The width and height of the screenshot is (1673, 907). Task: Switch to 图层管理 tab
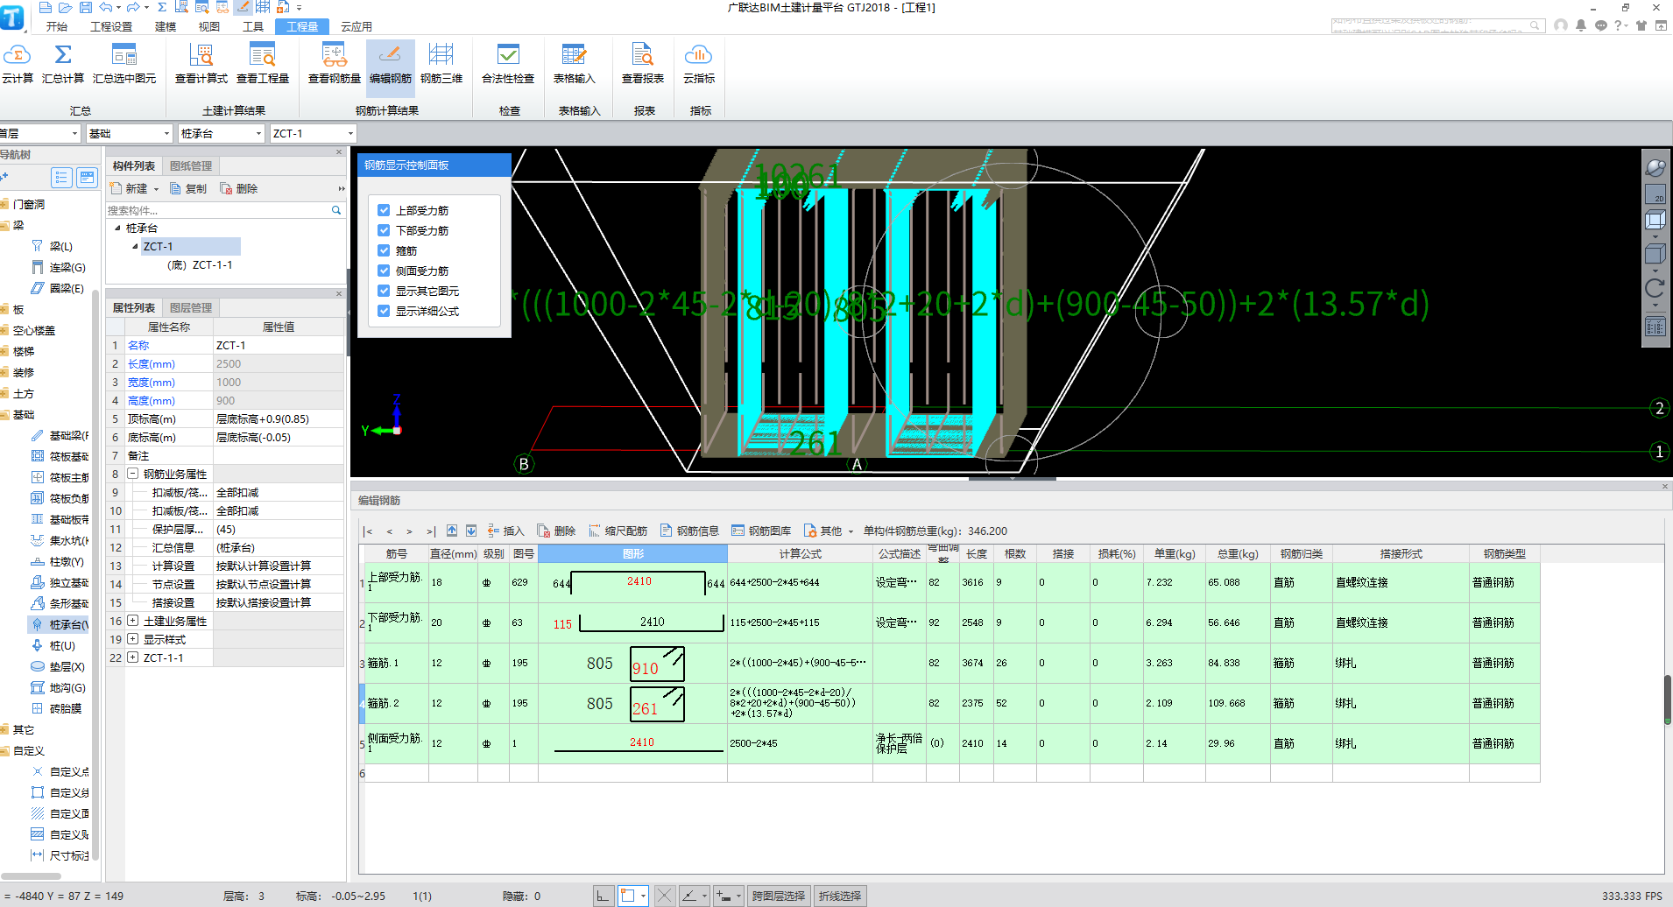[x=191, y=307]
